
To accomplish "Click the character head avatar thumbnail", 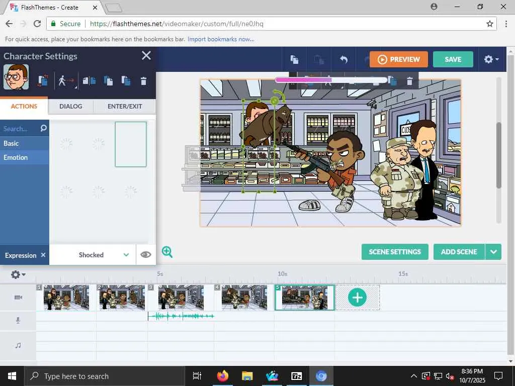I will pos(16,77).
